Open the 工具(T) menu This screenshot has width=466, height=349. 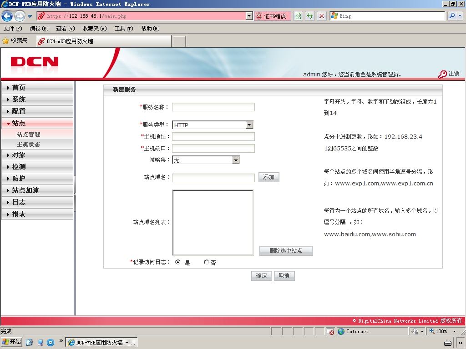coord(124,29)
